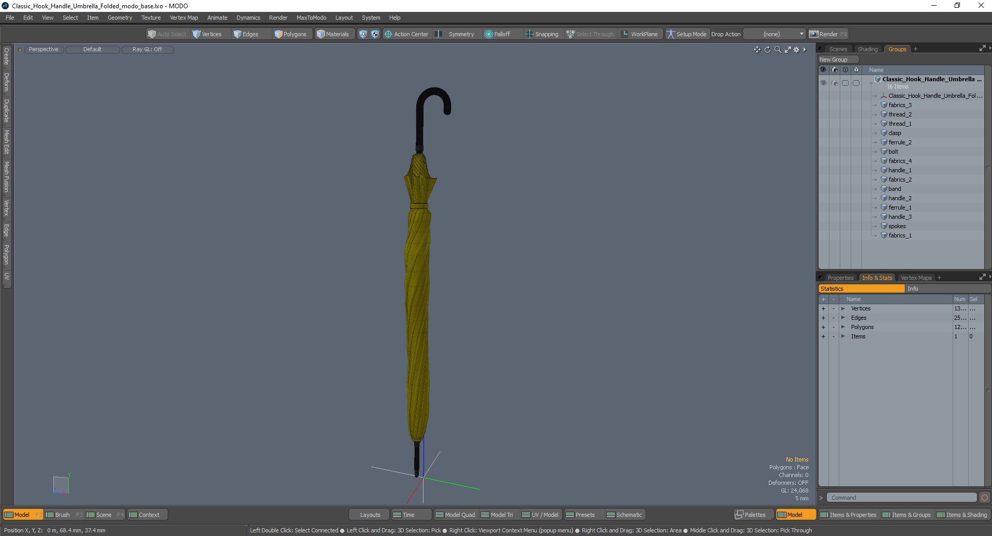
Task: Toggle Snapping on
Action: pyautogui.click(x=542, y=34)
